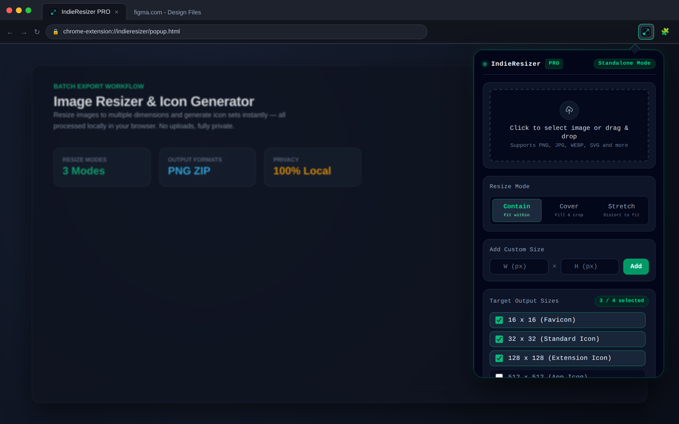Click the image drop zone to select image
The width and height of the screenshot is (679, 424).
tap(569, 125)
